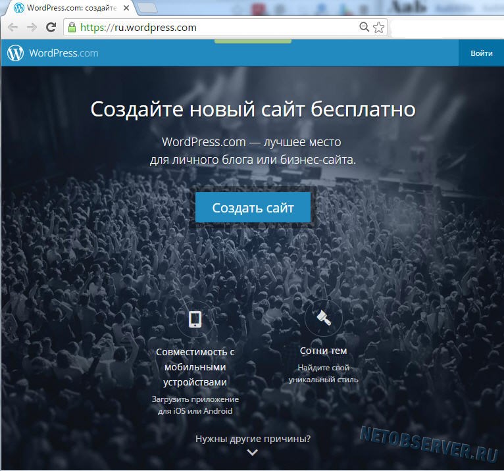Click the Создать сайт button
Screen dimensions: 504x471
point(253,208)
